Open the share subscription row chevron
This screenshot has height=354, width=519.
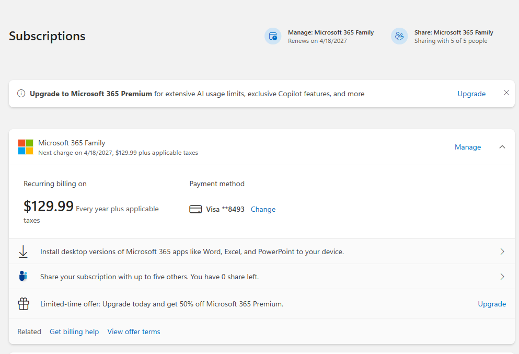(x=502, y=277)
